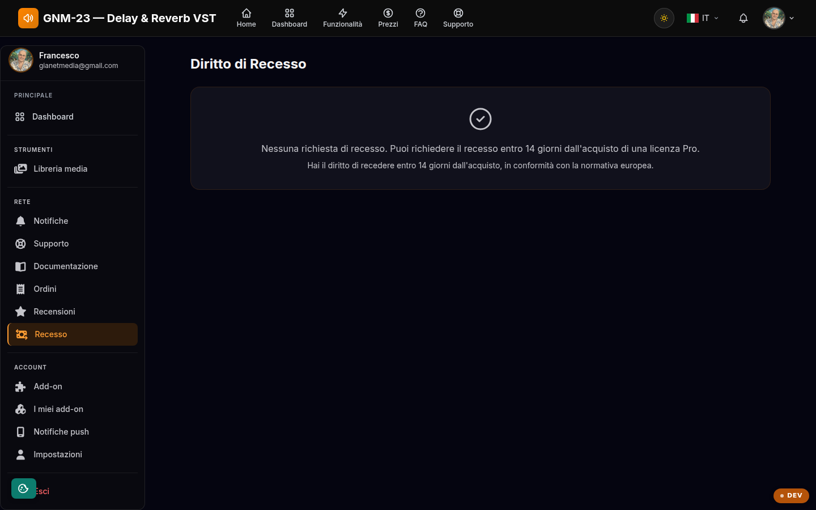
Task: Open I miei add-on in sidebar
Action: [73, 409]
